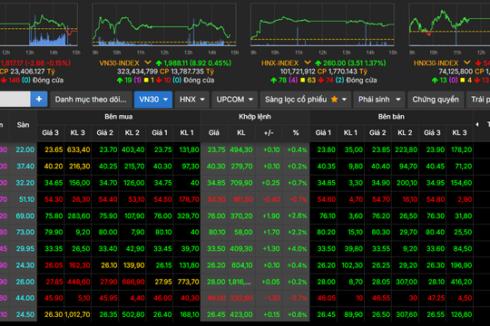Image resolution: width=490 pixels, height=326 pixels.
Task: Click the HNX-INDEX volume 101,721,912 text
Action: point(298,72)
